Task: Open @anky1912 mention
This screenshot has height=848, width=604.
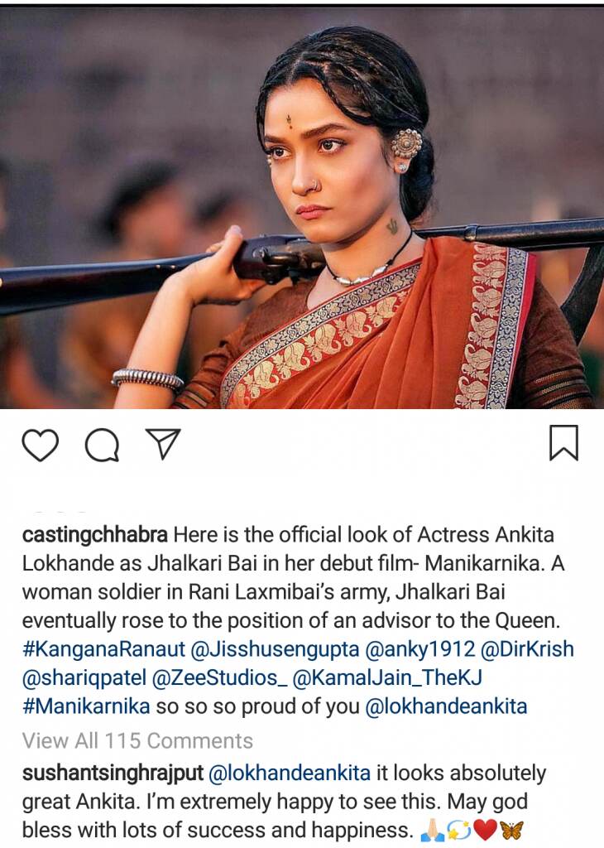Action: [x=419, y=649]
